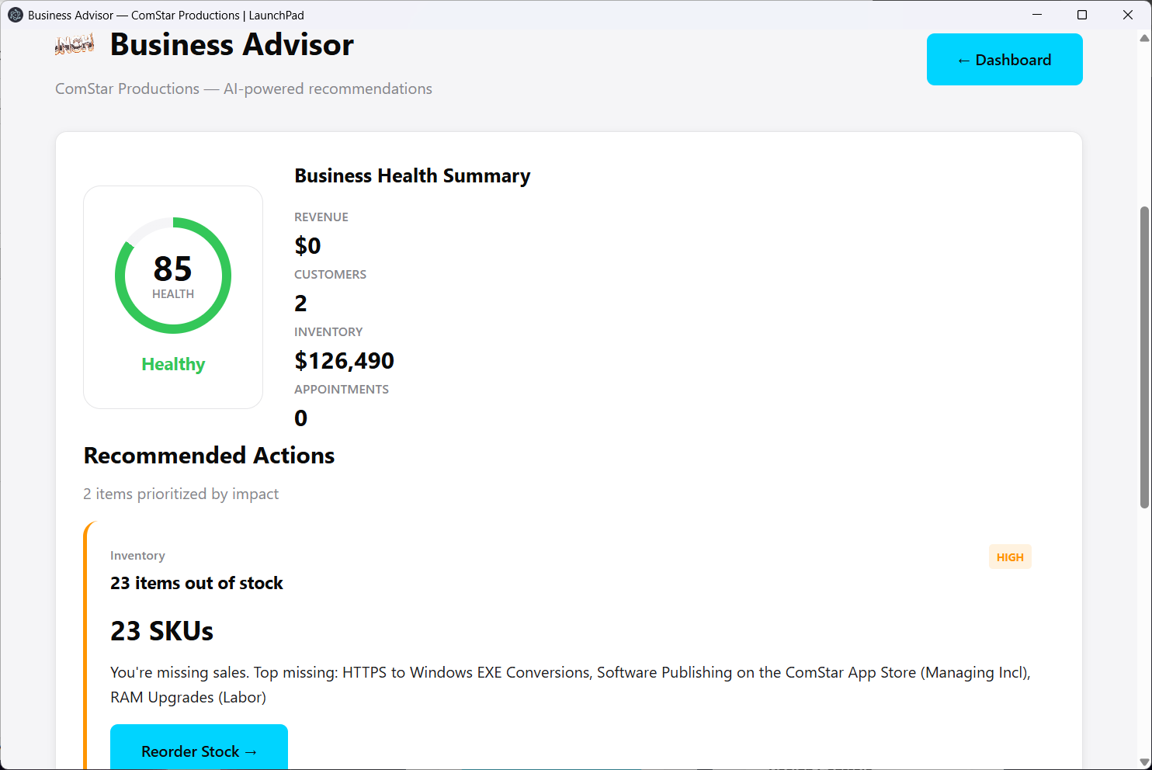
Task: Go back using the Dashboard button
Action: point(1004,60)
